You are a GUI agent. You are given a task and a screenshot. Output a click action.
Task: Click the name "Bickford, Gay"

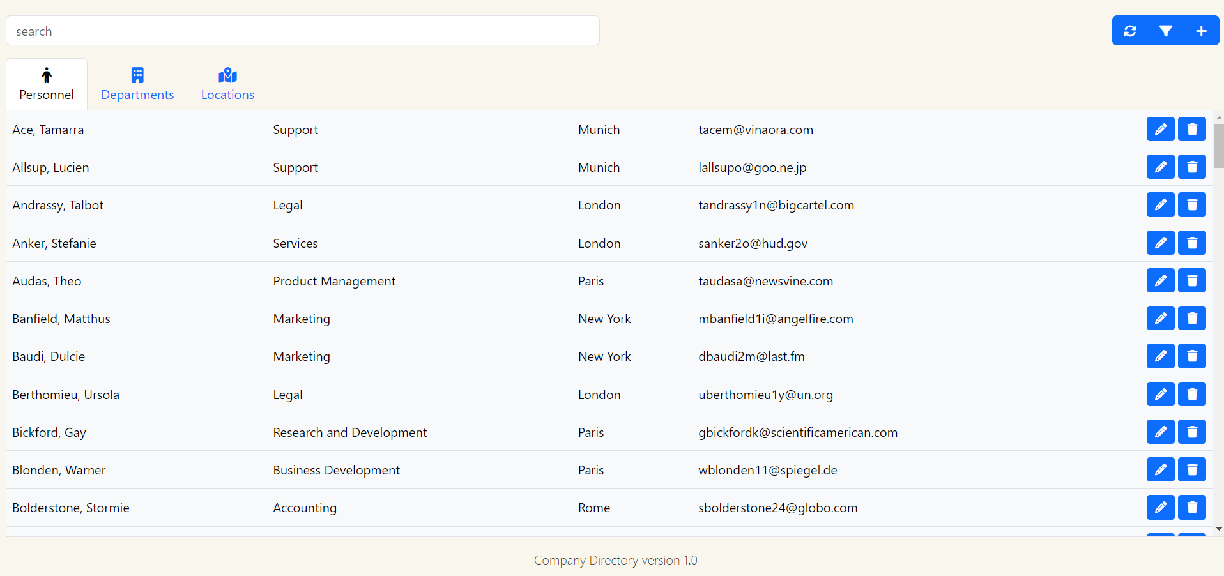pyautogui.click(x=49, y=432)
